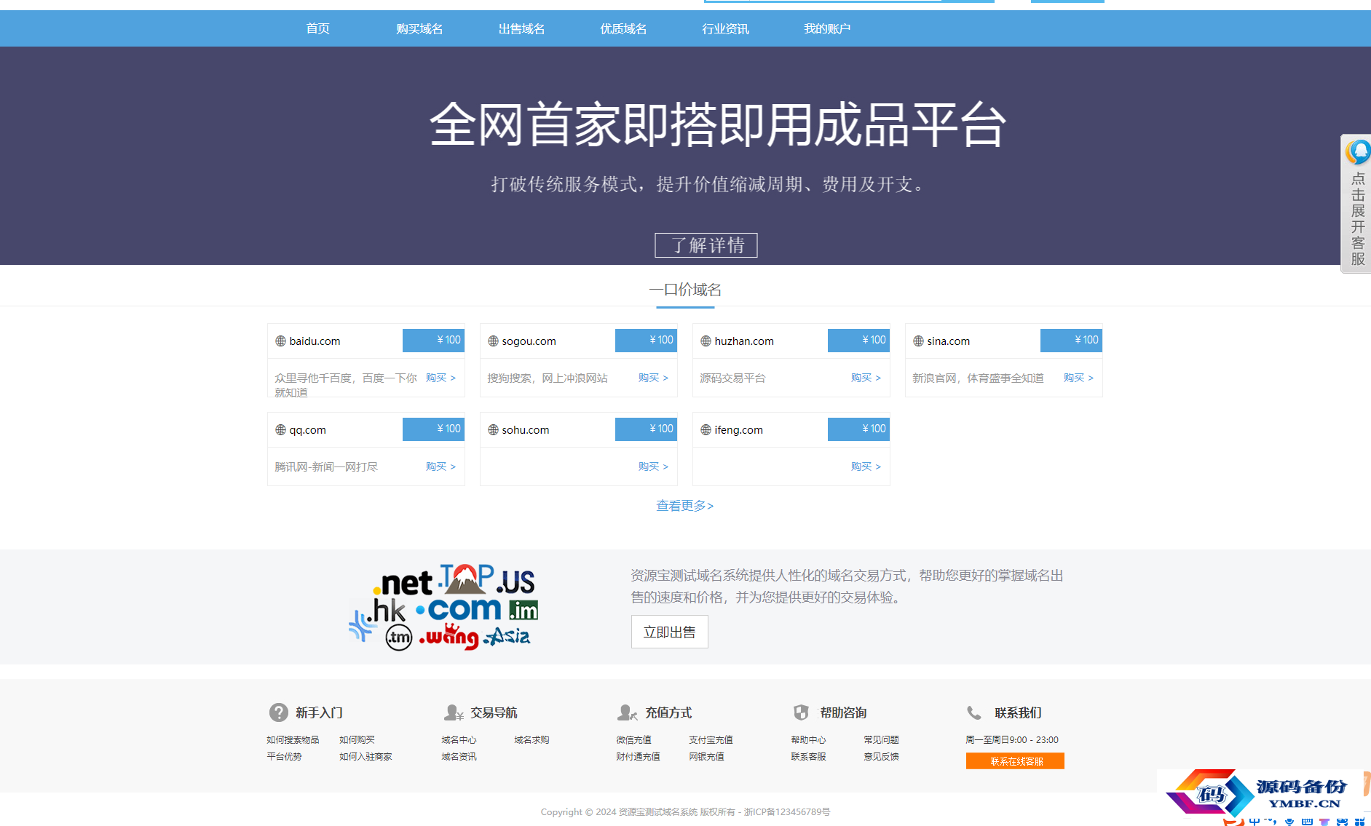1371x826 pixels.
Task: Click 购买 > for huzhan.com
Action: [x=866, y=378]
